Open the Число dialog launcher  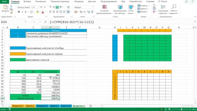tap(94, 17)
